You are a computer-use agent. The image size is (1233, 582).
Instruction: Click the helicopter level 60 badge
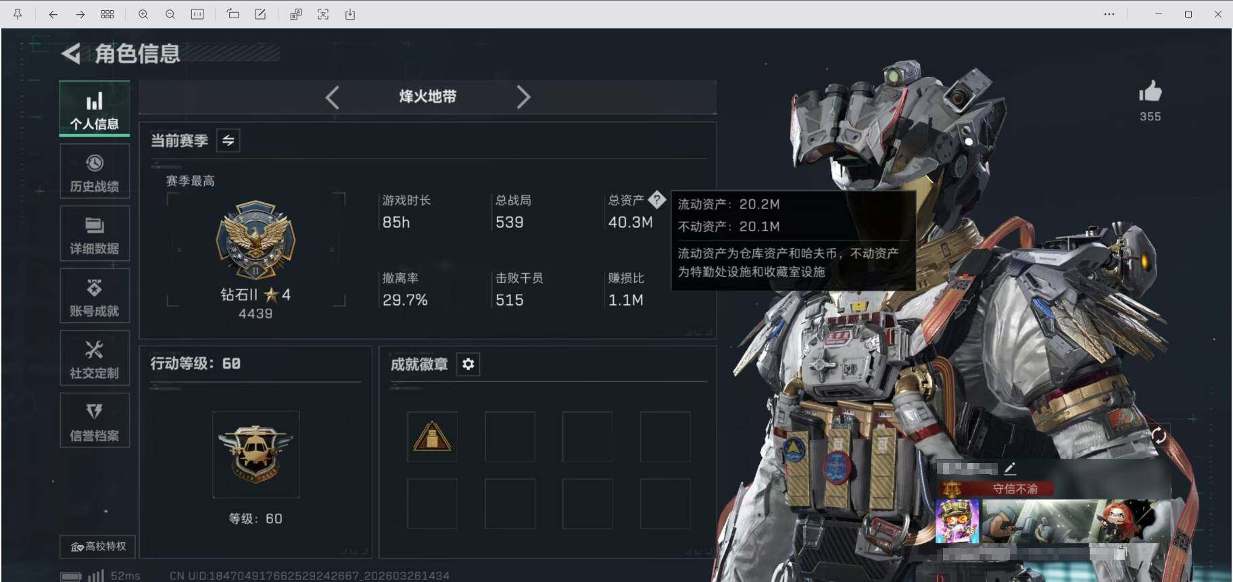pyautogui.click(x=256, y=454)
